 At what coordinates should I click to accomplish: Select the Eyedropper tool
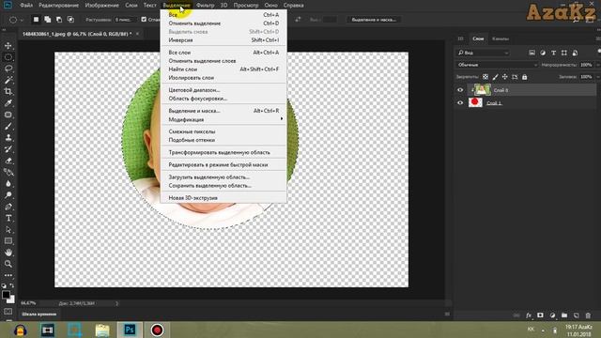click(8, 103)
